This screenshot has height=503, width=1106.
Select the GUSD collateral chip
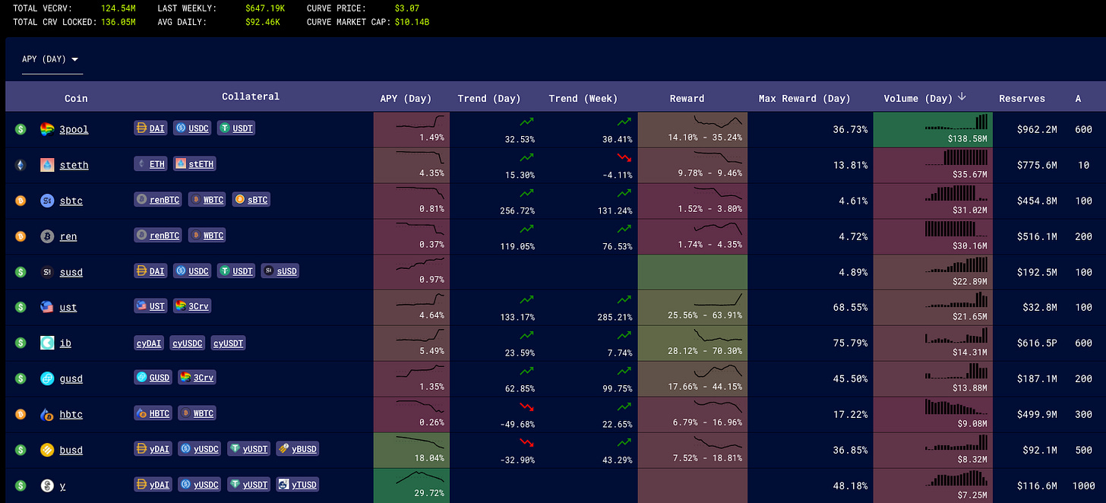click(153, 378)
